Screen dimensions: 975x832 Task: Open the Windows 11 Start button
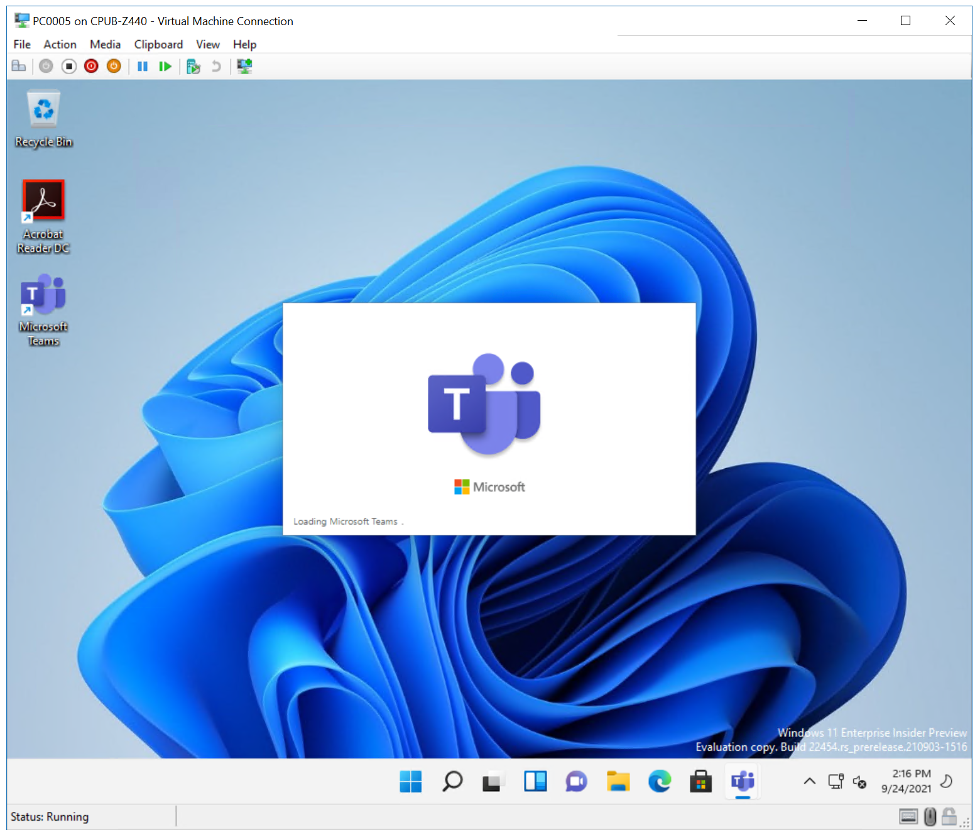click(411, 781)
